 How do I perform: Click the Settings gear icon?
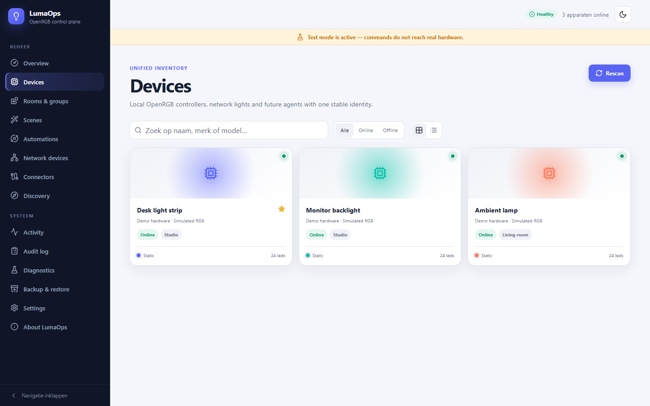point(14,308)
